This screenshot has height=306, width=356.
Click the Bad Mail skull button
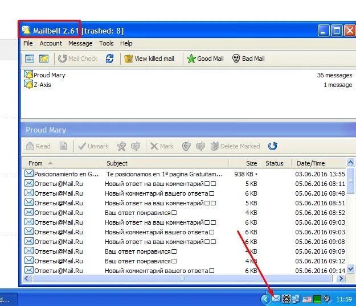point(248,59)
